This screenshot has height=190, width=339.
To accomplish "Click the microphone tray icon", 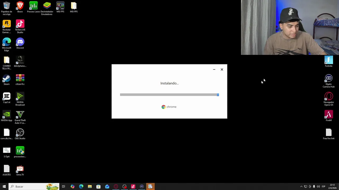I will click(314, 187).
